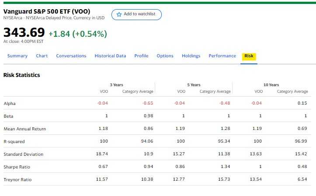The image size is (316, 196).
Task: Click the At close: 4:00PM EST text
Action: pyautogui.click(x=23, y=41)
